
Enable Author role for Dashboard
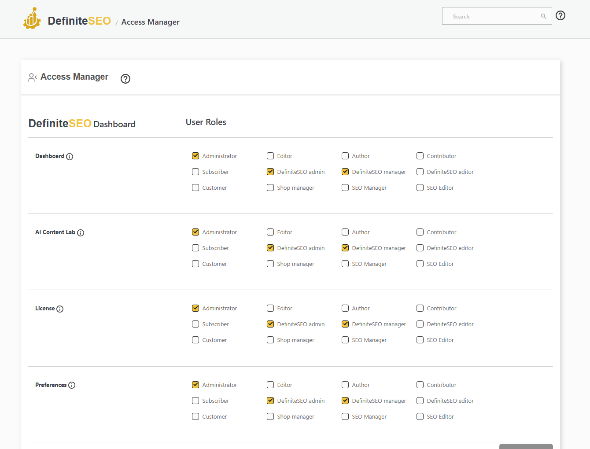tap(345, 156)
